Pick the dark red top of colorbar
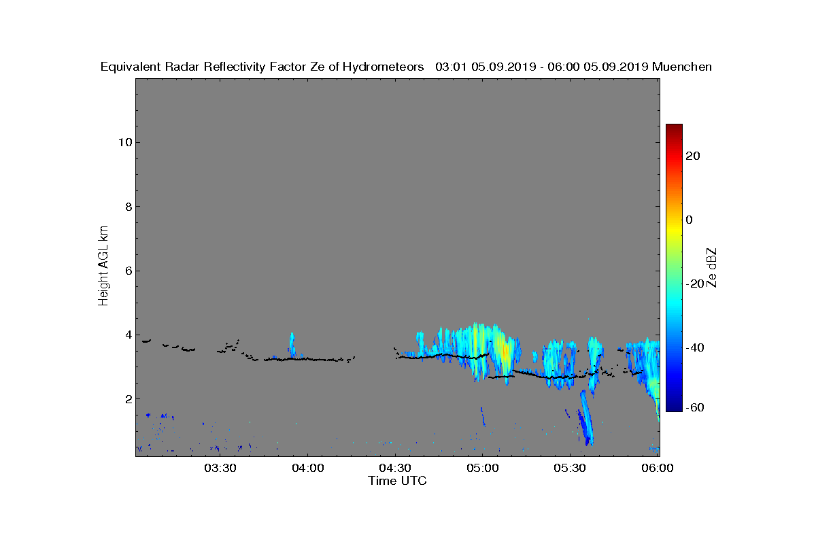This screenshot has width=816, height=544. click(x=674, y=129)
